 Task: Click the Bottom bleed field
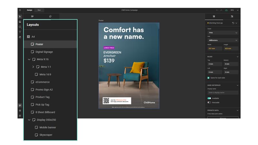231,64
